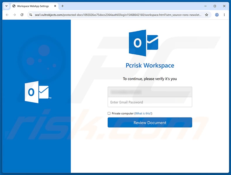Click the Outlook logo above Pcrisk Workspace
This screenshot has height=175, width=231.
pyautogui.click(x=144, y=43)
